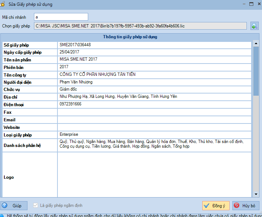Click the scrollbar up arrow
Viewport: 262px width, 217px height.
[256, 44]
